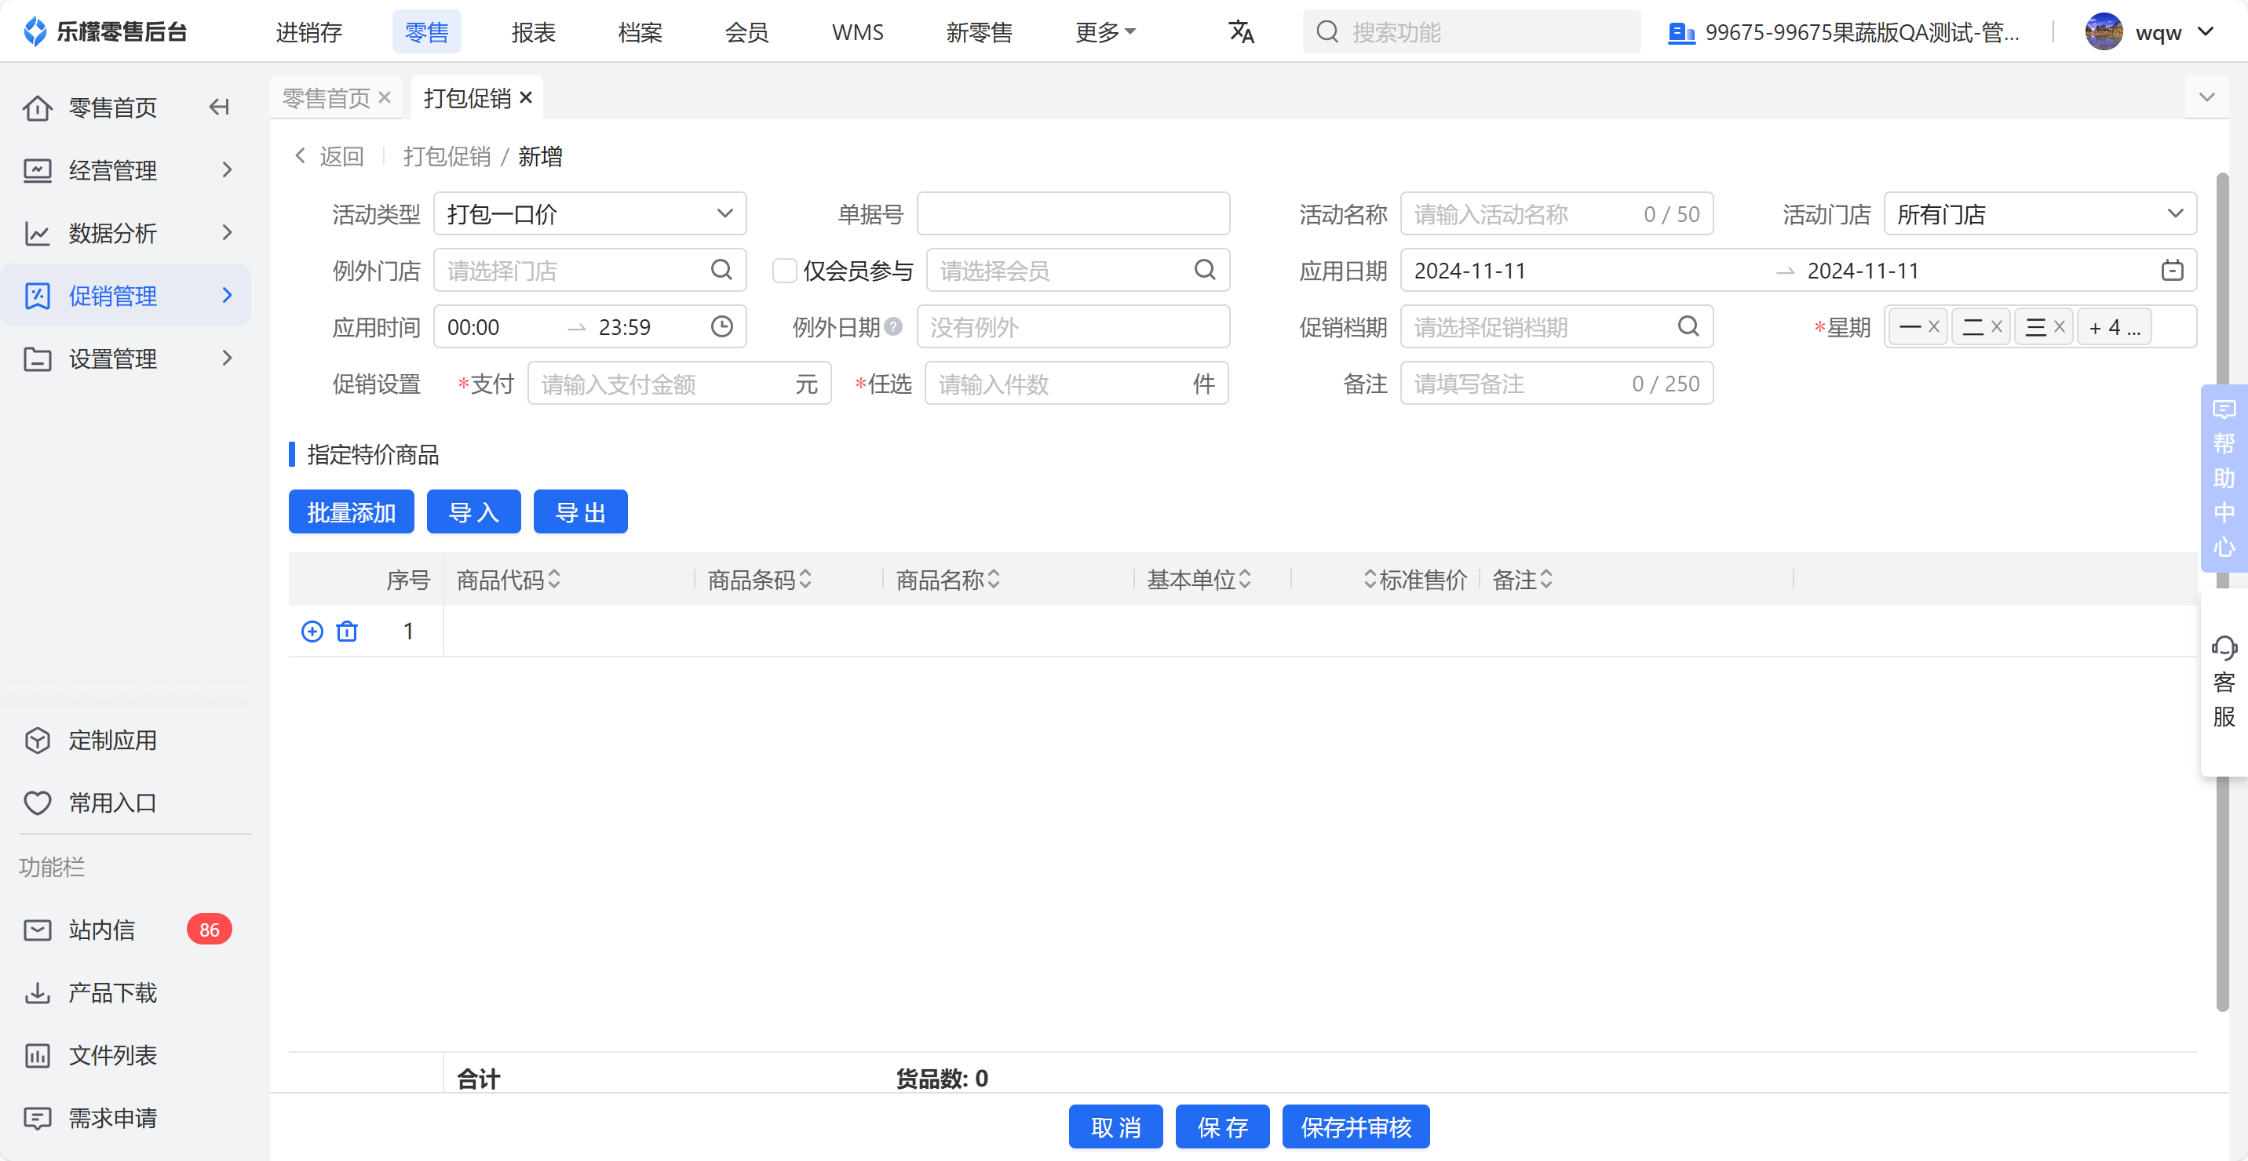This screenshot has height=1161, width=2248.
Task: Click the 保存 button
Action: (1223, 1127)
